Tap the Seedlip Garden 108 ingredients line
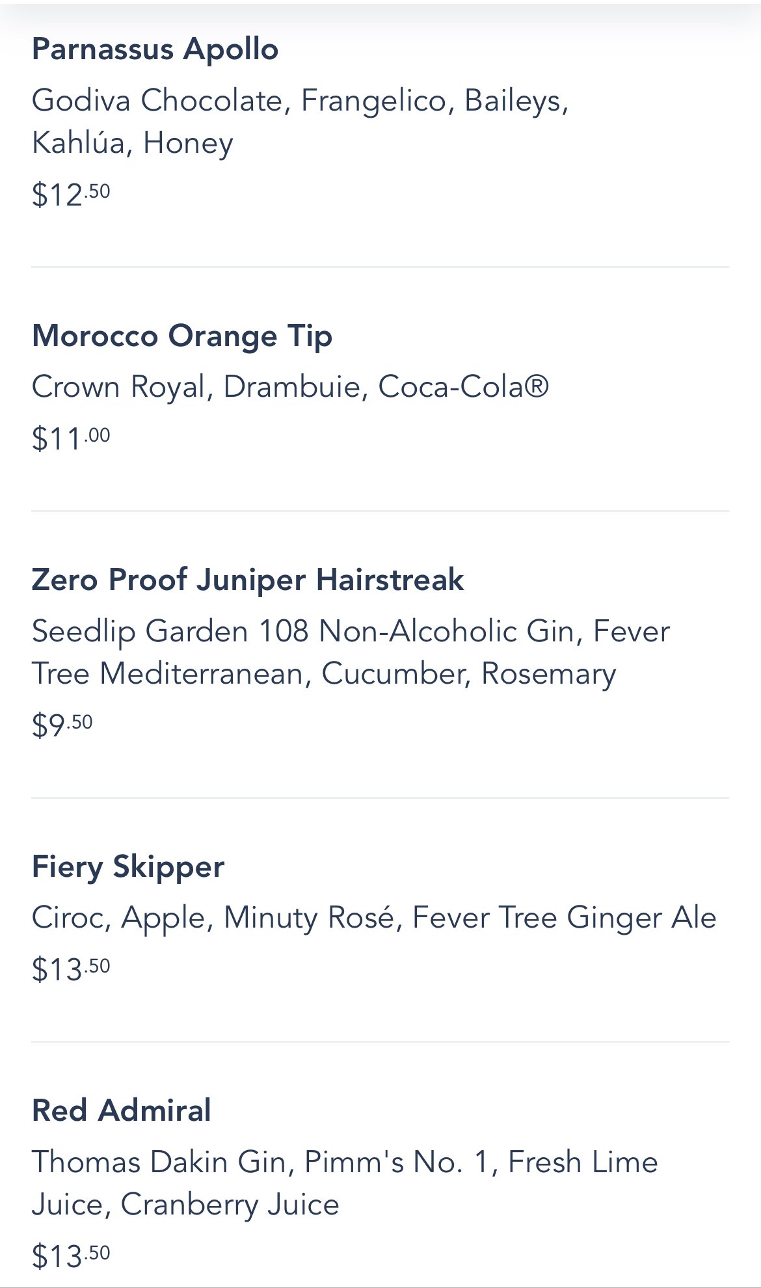The image size is (761, 1288). coord(351,632)
